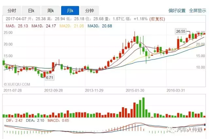Click the 2011-07-28 date axis label
209x139 pixels.
coord(13,90)
